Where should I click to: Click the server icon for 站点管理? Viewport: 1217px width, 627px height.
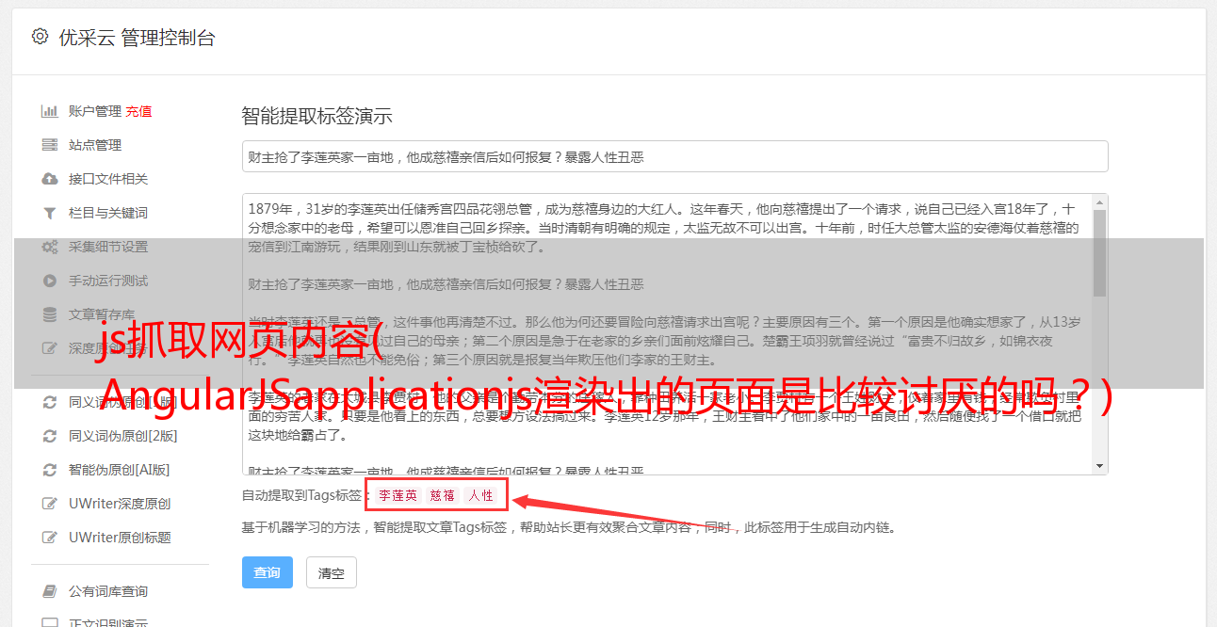tap(50, 145)
